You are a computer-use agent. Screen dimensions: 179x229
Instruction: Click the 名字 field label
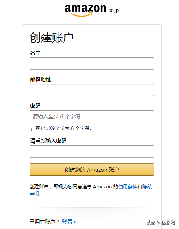pyautogui.click(x=35, y=53)
